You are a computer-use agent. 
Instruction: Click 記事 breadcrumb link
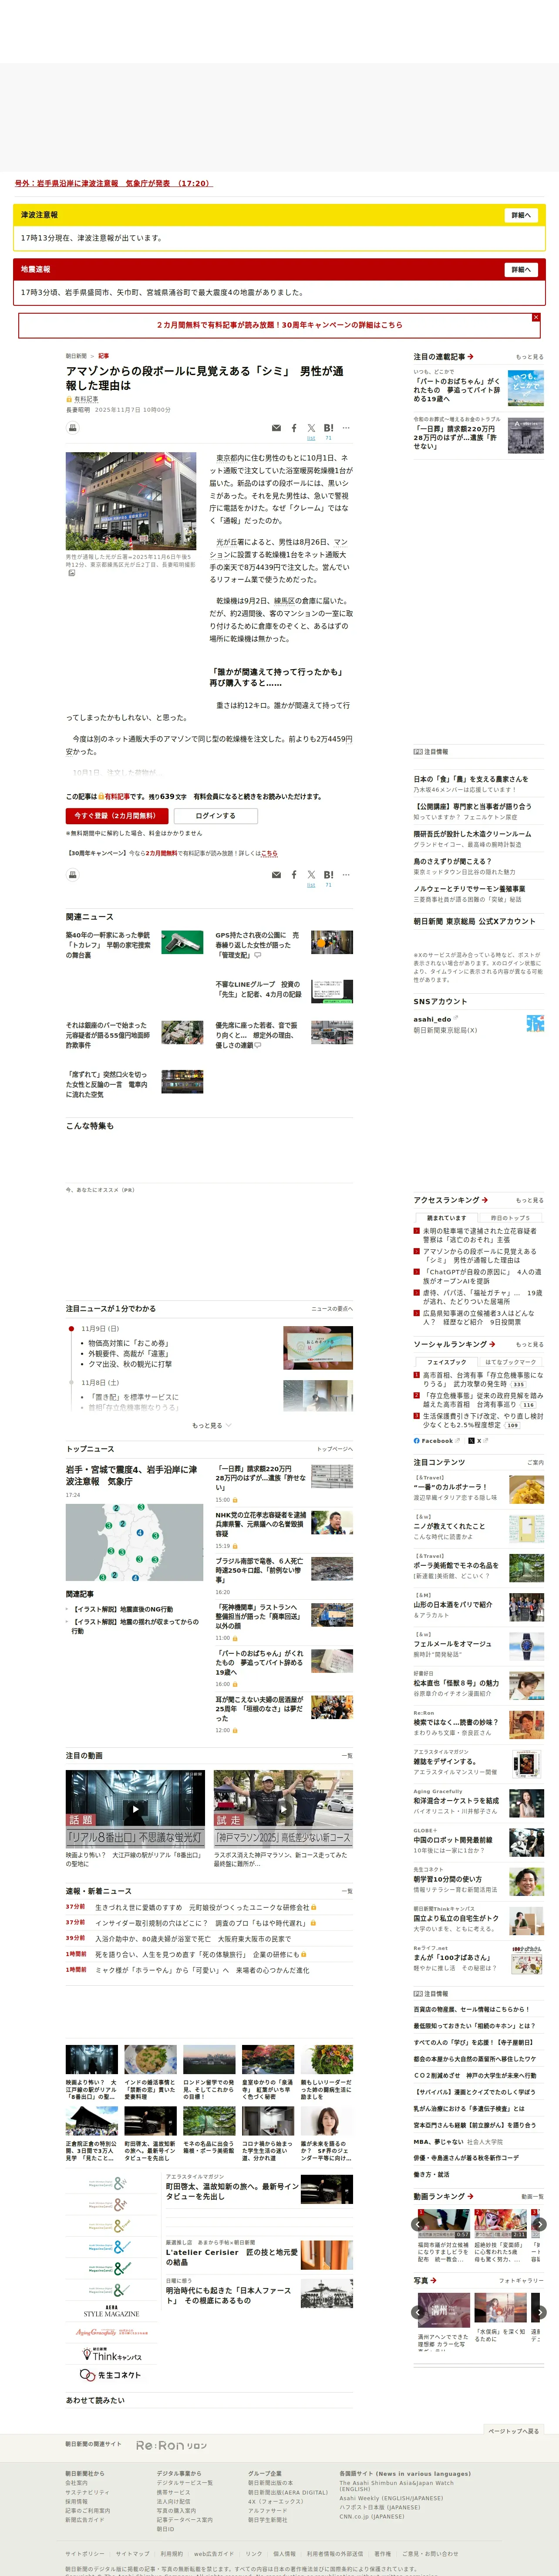point(104,356)
